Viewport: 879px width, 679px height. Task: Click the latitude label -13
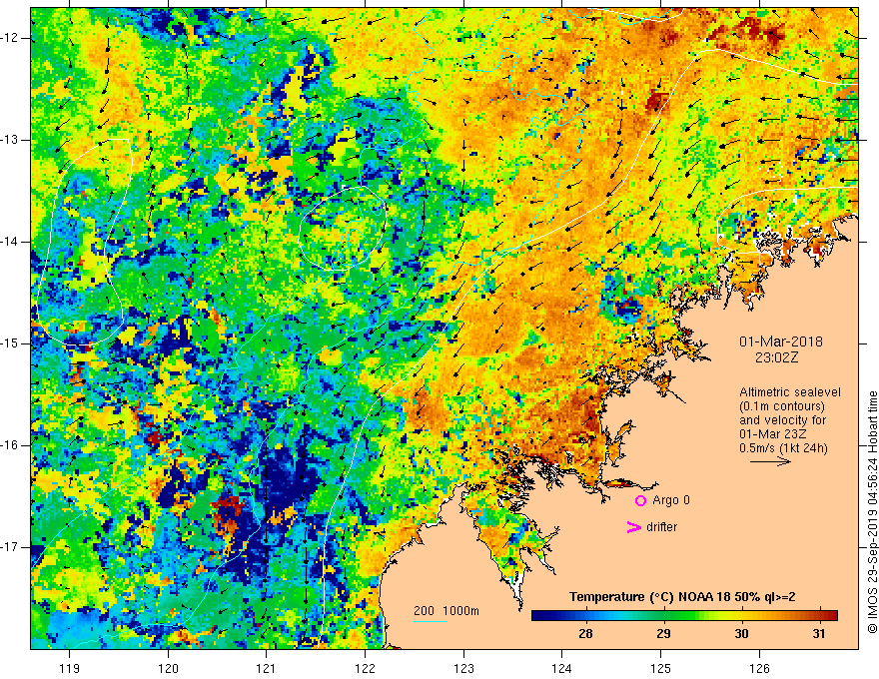10,140
